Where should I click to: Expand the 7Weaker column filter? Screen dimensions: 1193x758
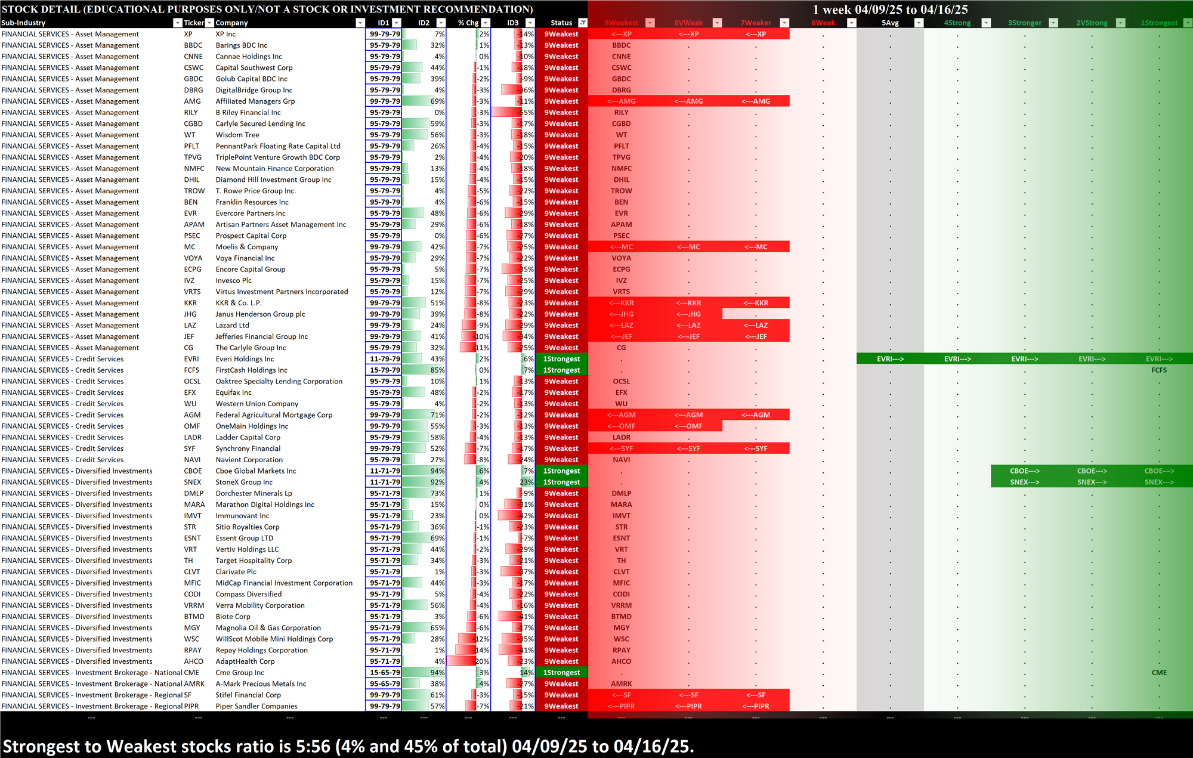(x=784, y=23)
